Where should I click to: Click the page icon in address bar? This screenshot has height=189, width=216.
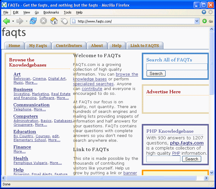pos(74,21)
